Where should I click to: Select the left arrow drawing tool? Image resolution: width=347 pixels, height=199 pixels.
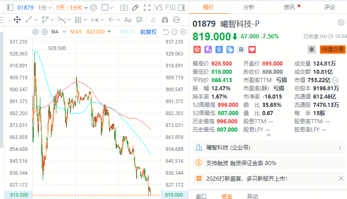pyautogui.click(x=111, y=20)
